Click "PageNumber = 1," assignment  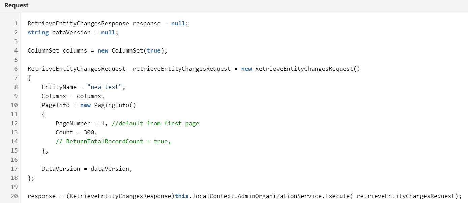click(82, 124)
